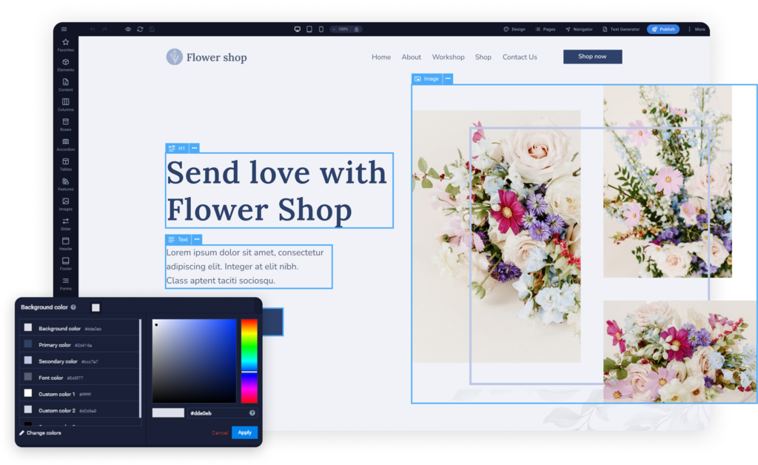Select the Images sidebar icon

65,204
